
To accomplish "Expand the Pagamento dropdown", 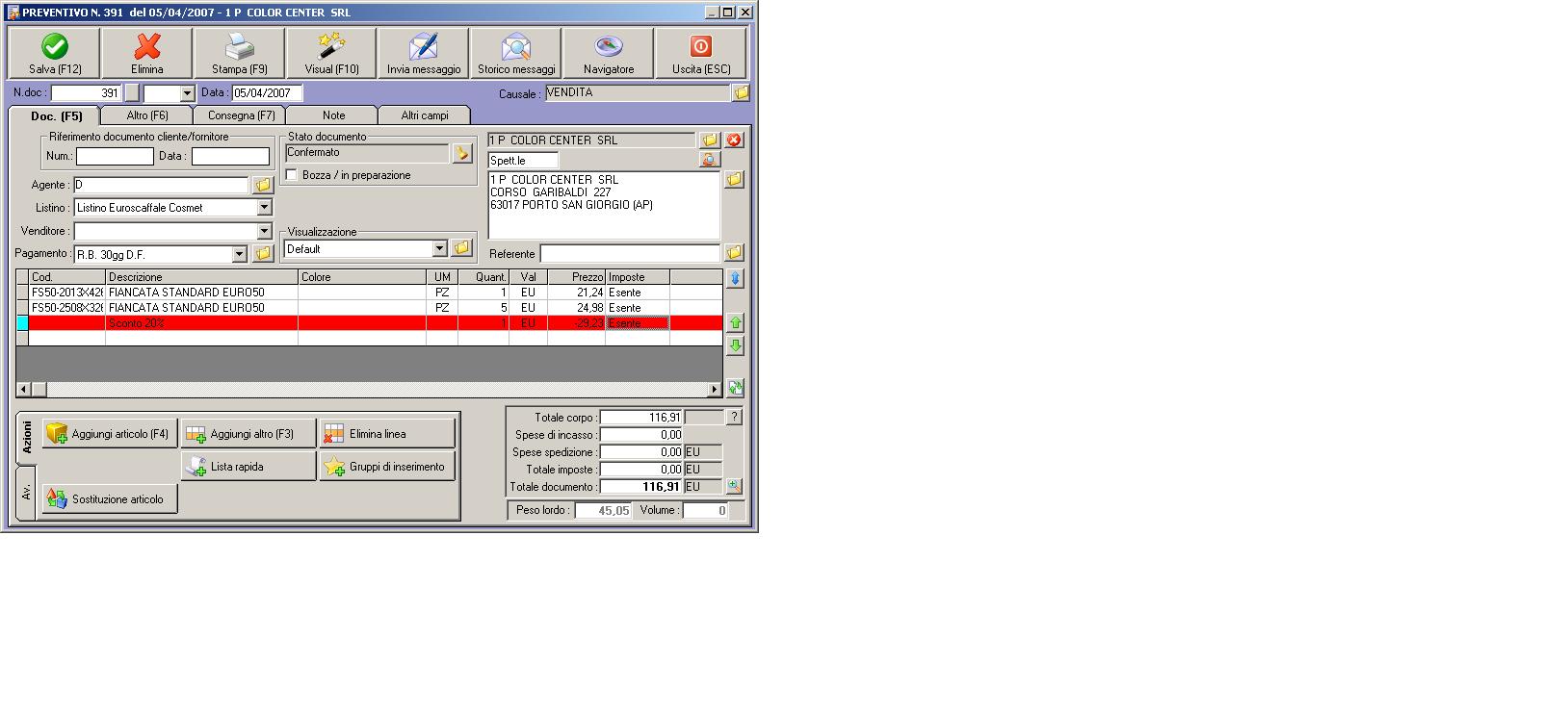I will point(240,254).
